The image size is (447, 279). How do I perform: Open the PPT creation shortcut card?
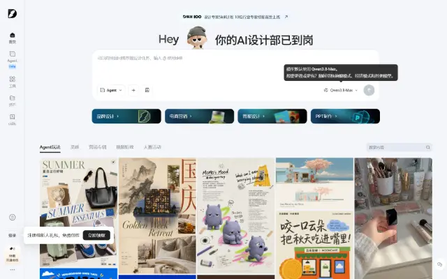pos(345,116)
